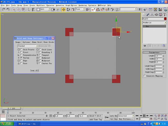Screen dimensions: 168x126
Task: Click the Align tool icon
Action: 145,10
